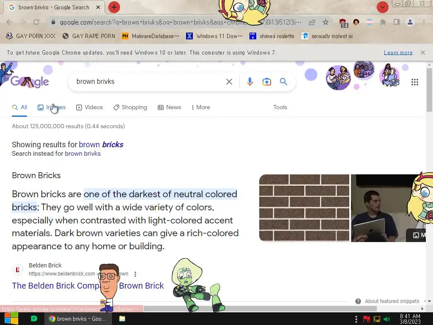
Task: Search instead for 'brown brivks' link
Action: click(82, 154)
